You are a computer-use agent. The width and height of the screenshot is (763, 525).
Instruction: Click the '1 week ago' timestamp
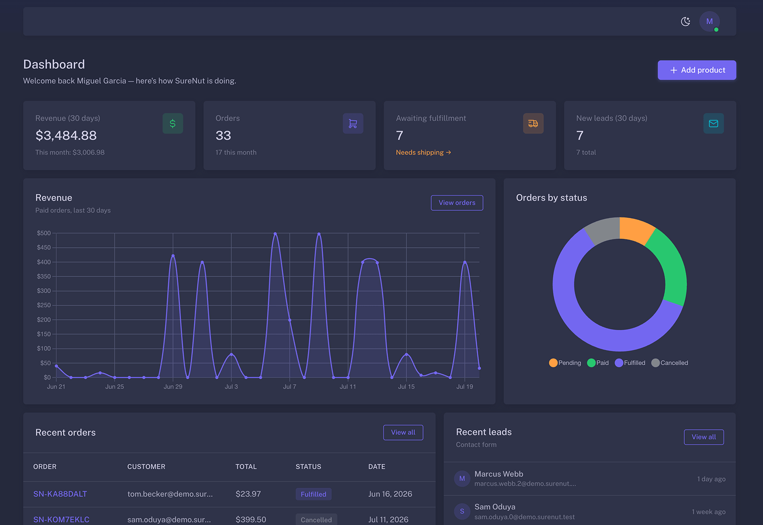click(709, 512)
